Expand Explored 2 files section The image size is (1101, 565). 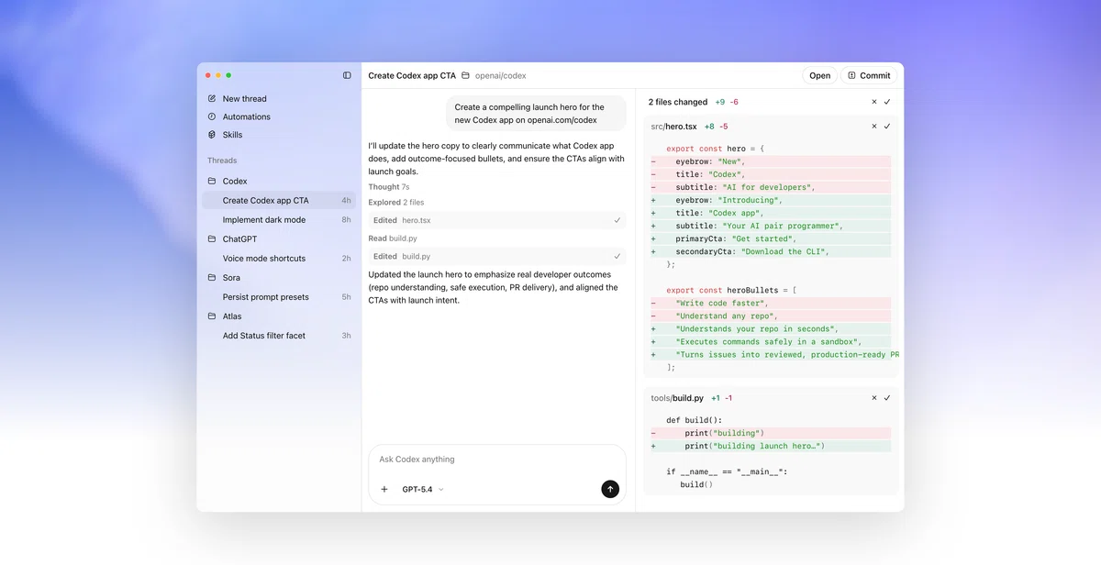pos(396,202)
